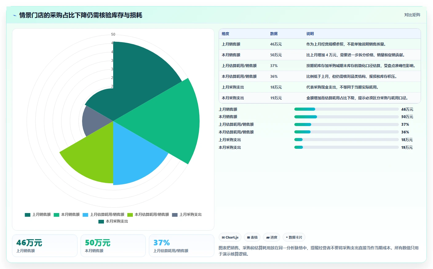
Task: Click the 上月采购支出 progress bar
Action: coord(346,140)
